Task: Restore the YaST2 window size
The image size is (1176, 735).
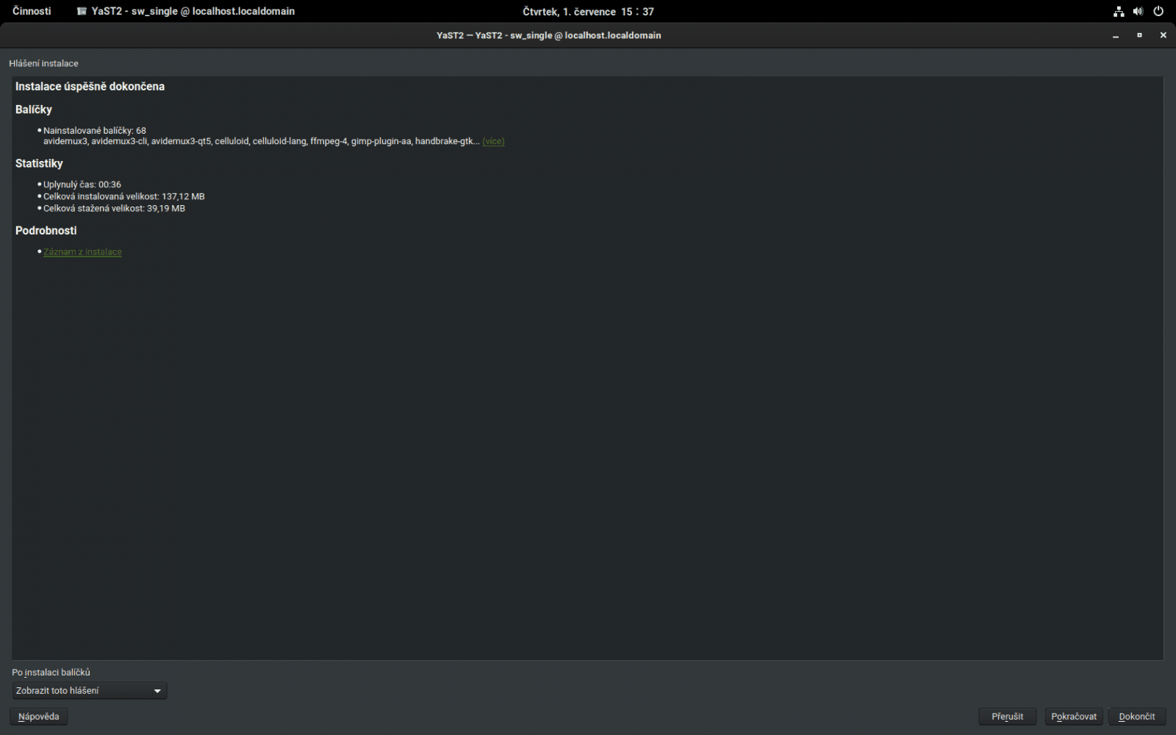Action: 1140,35
